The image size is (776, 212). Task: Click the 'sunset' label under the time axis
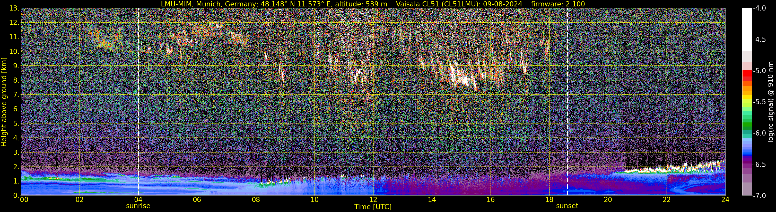[567, 206]
